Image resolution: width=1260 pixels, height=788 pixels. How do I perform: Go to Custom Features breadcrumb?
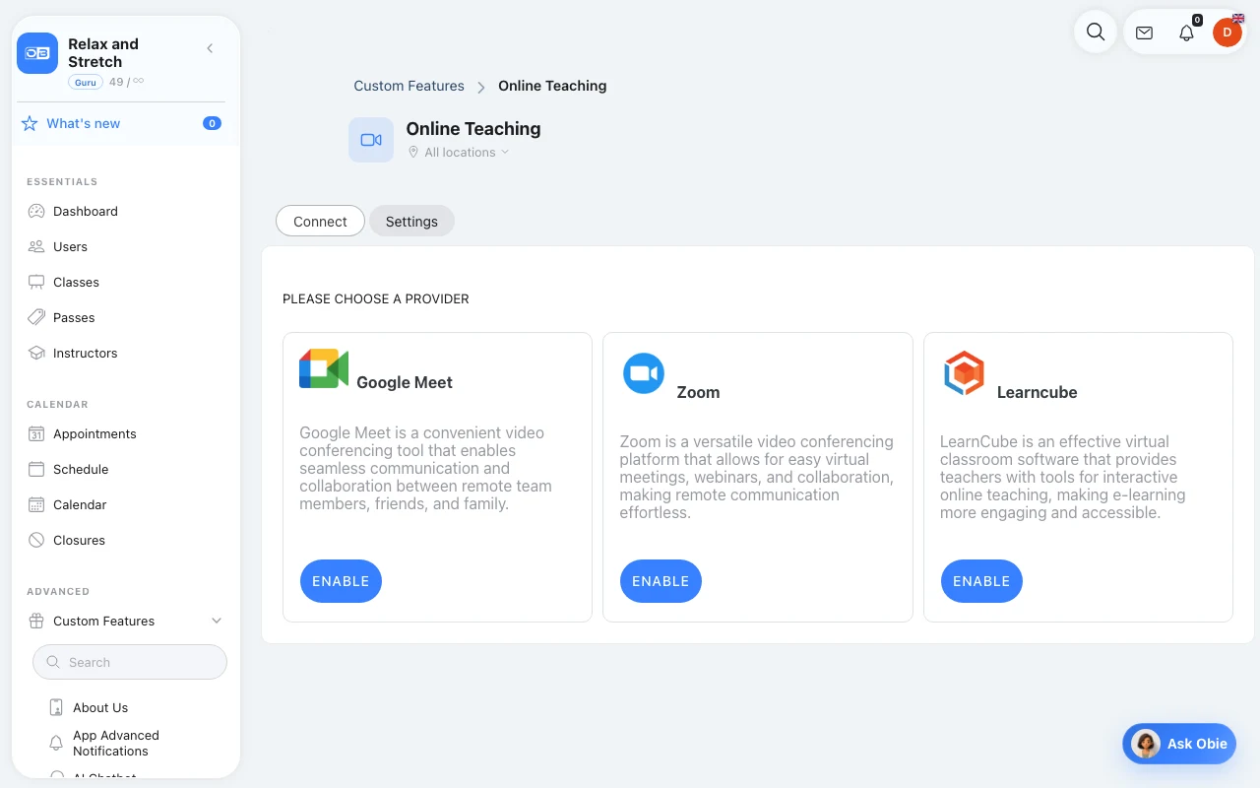[x=409, y=86]
